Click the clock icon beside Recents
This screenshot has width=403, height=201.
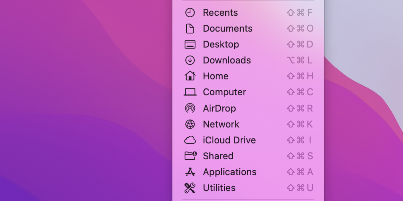point(190,13)
